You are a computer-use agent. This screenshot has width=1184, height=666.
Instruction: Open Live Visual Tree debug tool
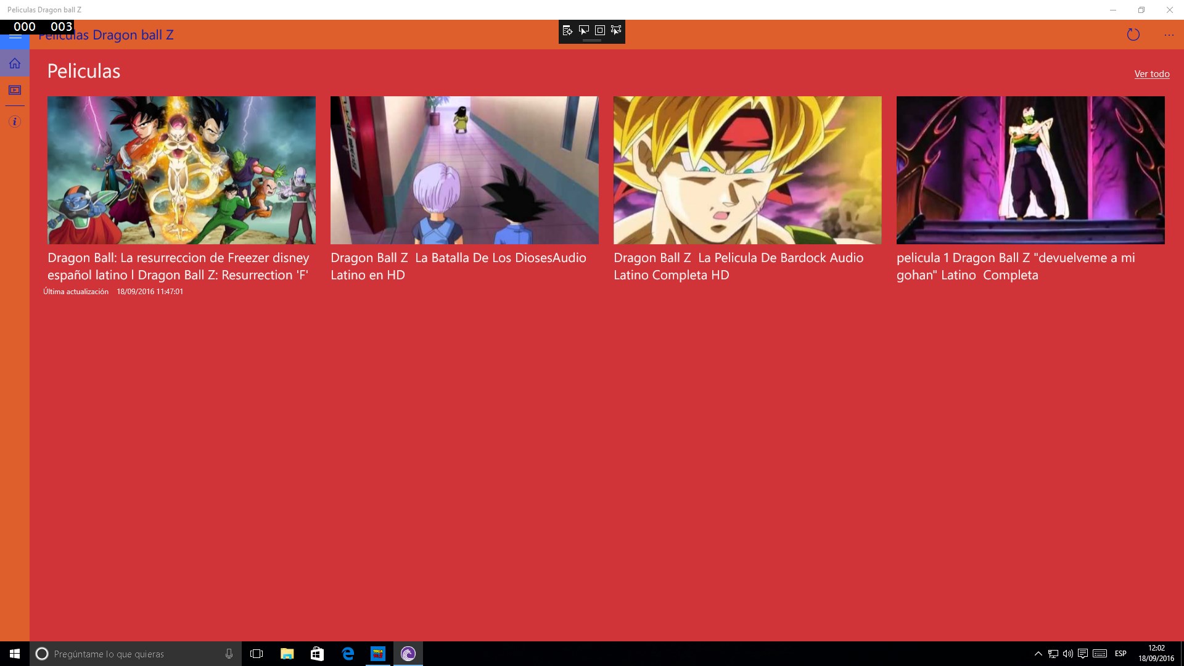click(x=567, y=30)
